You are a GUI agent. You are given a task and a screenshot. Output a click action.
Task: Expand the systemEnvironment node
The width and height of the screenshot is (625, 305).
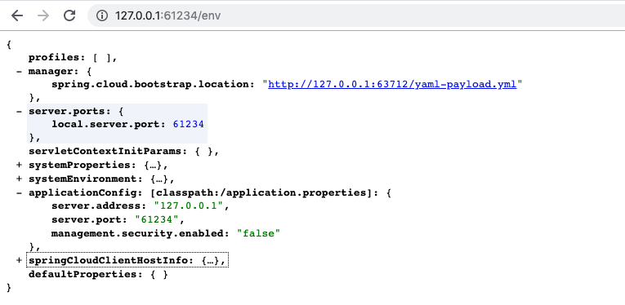19,179
